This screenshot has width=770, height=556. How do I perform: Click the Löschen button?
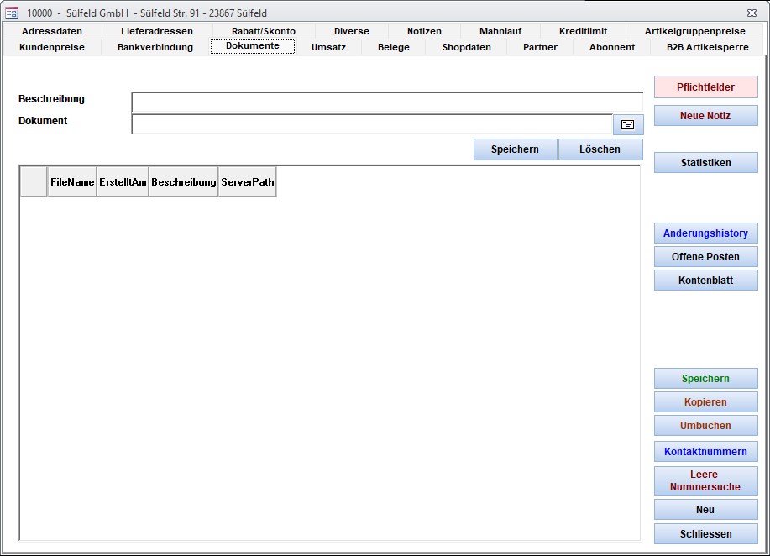tap(600, 149)
